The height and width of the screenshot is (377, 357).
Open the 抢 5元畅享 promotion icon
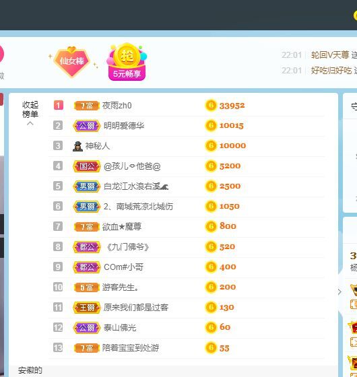click(127, 62)
